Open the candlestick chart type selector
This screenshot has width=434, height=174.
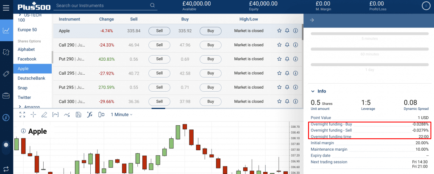(101, 115)
